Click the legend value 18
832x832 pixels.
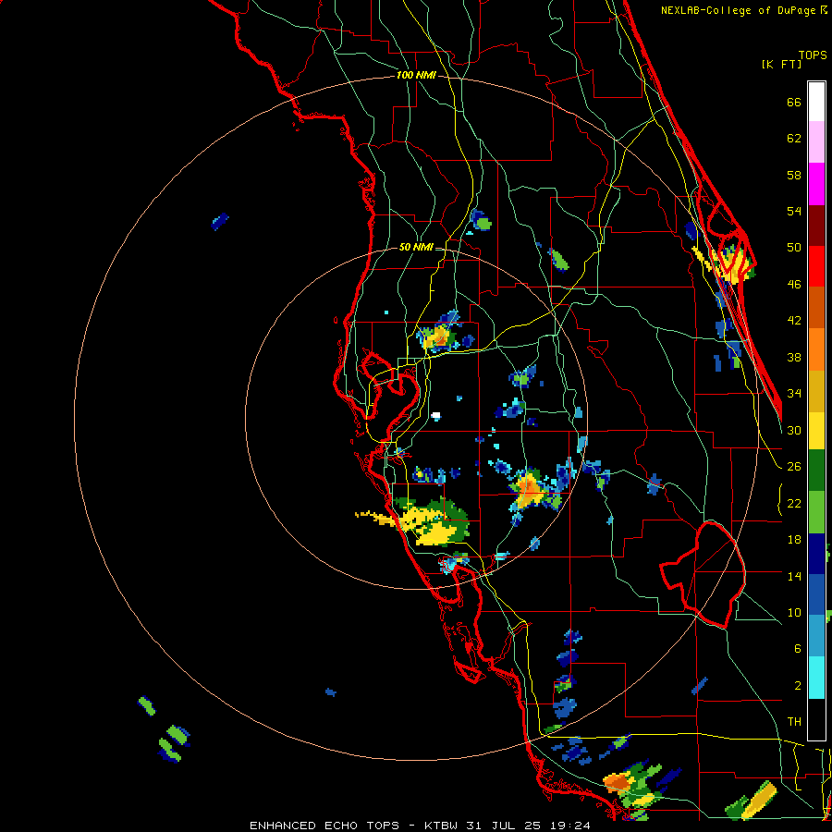pos(794,540)
